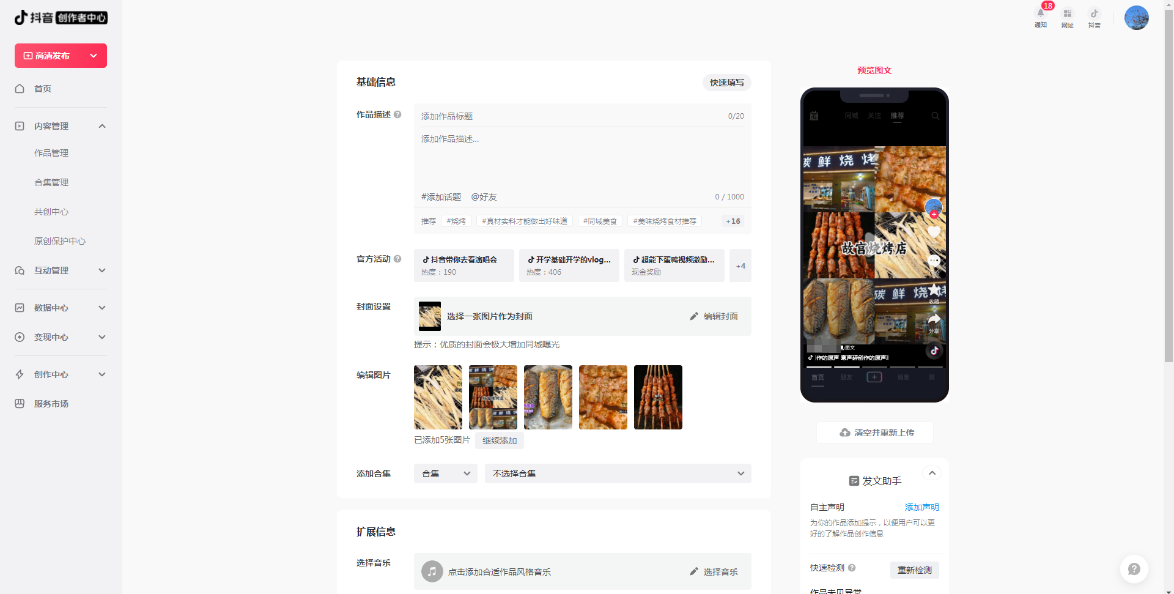The width and height of the screenshot is (1174, 594).
Task: Click the 快速填写 button
Action: click(x=727, y=83)
